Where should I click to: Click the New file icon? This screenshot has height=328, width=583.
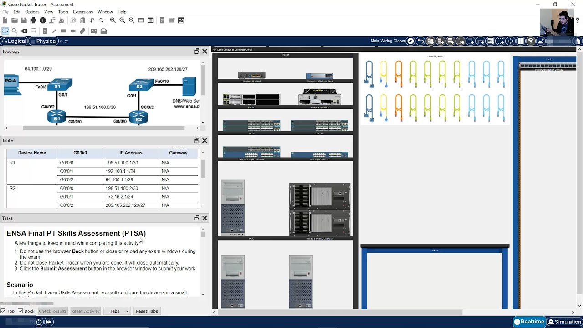(x=5, y=20)
